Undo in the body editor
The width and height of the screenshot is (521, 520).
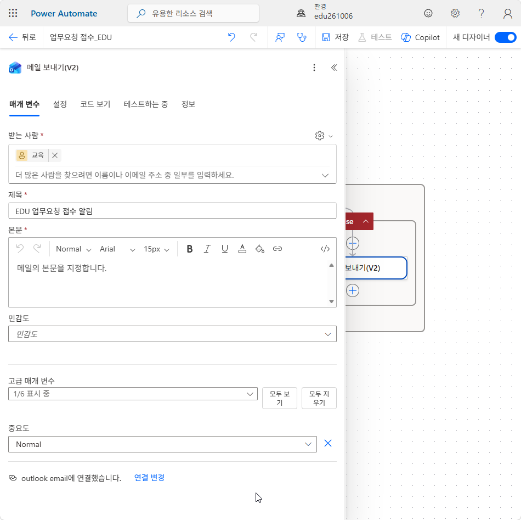click(x=20, y=249)
